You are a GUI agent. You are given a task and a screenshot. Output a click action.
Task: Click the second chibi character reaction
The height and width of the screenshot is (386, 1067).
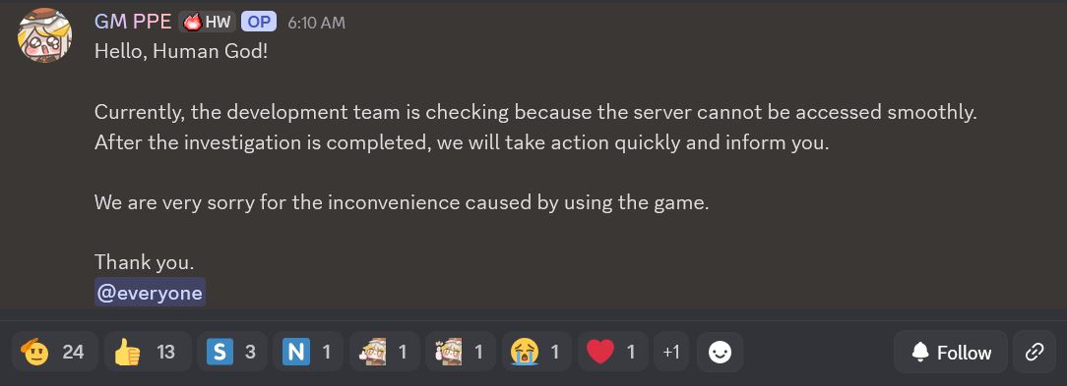point(461,352)
